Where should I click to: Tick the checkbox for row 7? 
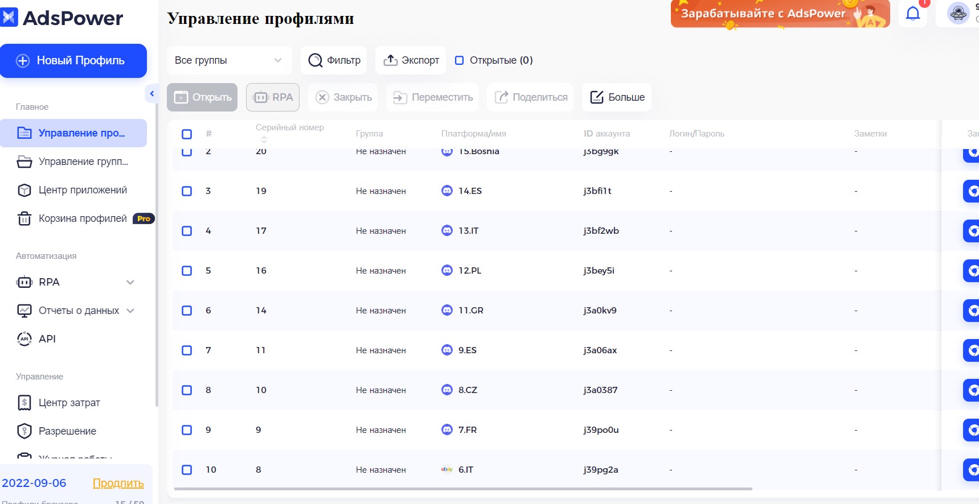187,350
